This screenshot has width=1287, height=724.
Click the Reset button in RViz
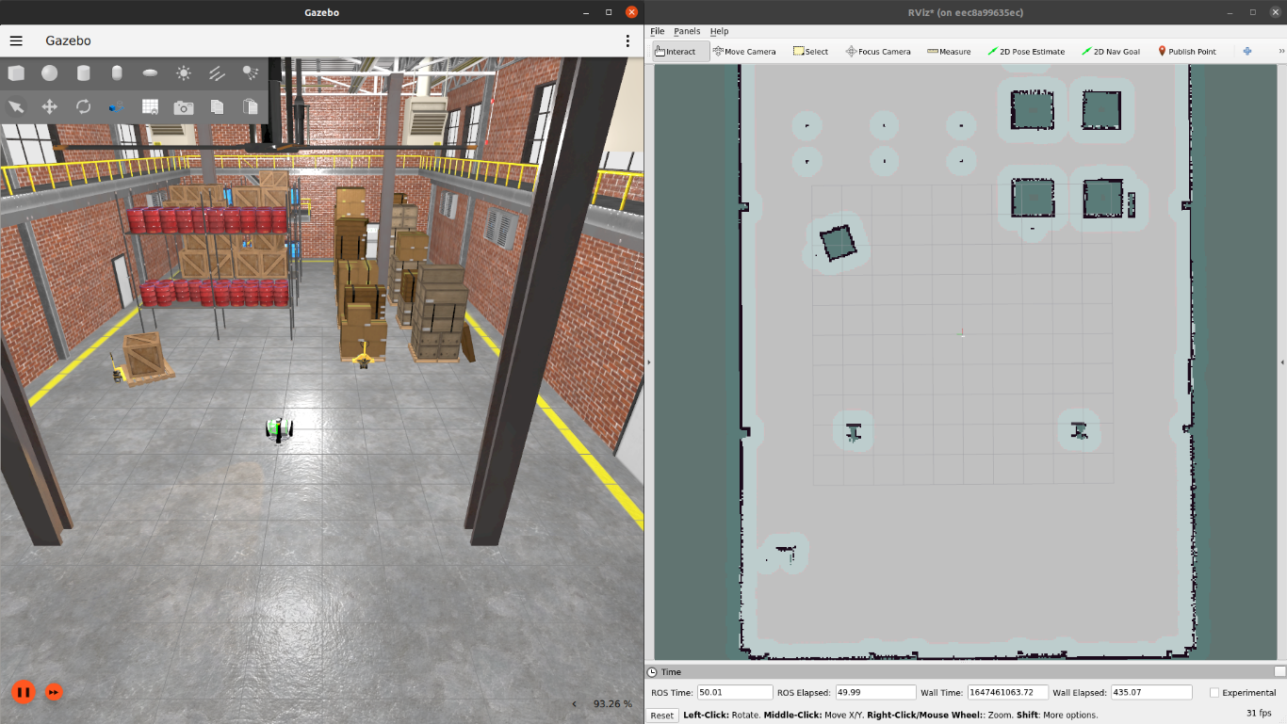(x=662, y=716)
